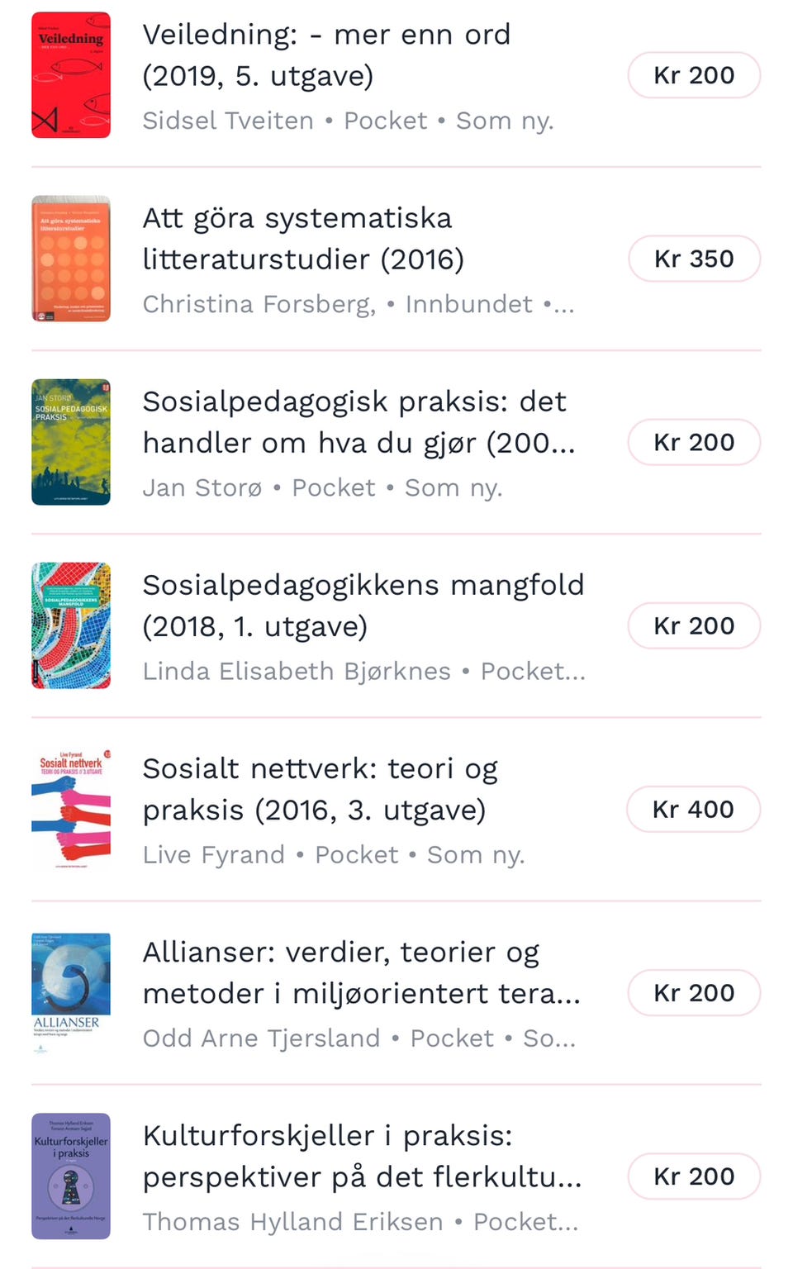Open Att göra systematiska litteraturstudier title
Viewport: 793px width, 1269px height.
[303, 239]
